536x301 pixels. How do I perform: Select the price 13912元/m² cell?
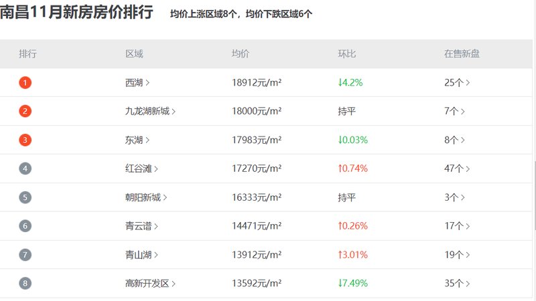tap(257, 255)
